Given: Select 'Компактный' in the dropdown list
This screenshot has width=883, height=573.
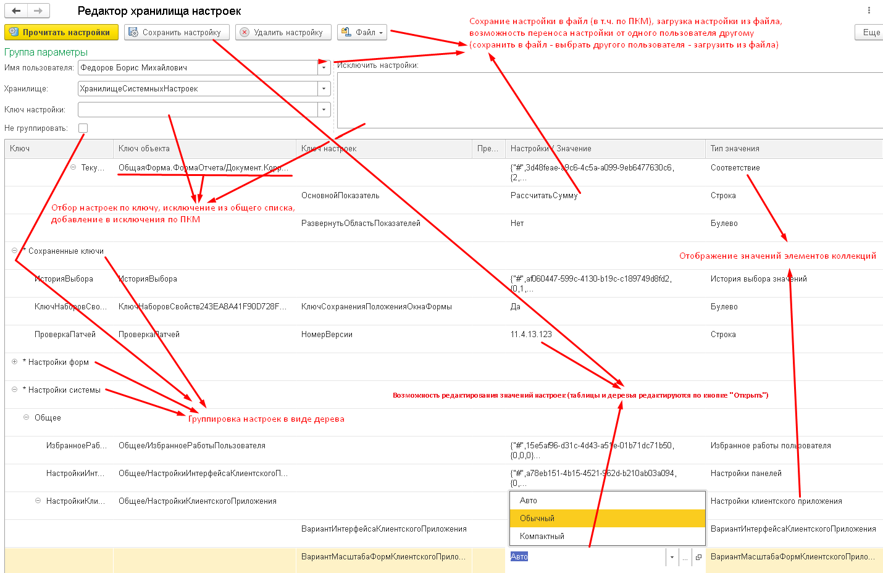Looking at the screenshot, I should tap(608, 536).
